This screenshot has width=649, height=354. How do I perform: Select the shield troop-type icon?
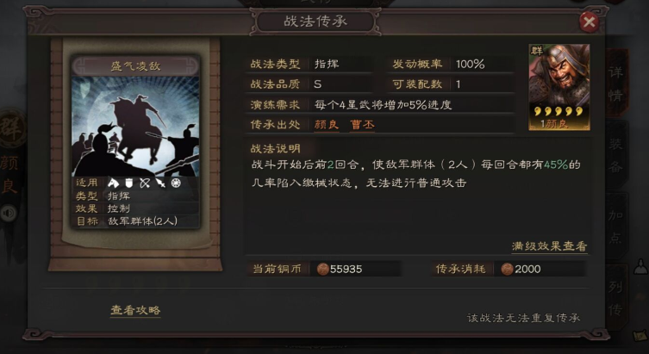128,183
